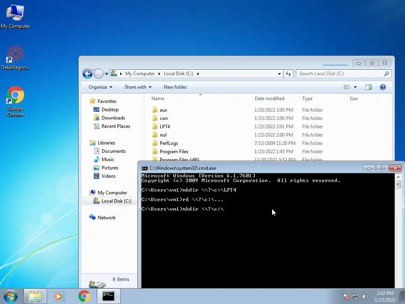Image resolution: width=405 pixels, height=304 pixels.
Task: Click the volume speaker tray icon
Action: pyautogui.click(x=365, y=296)
